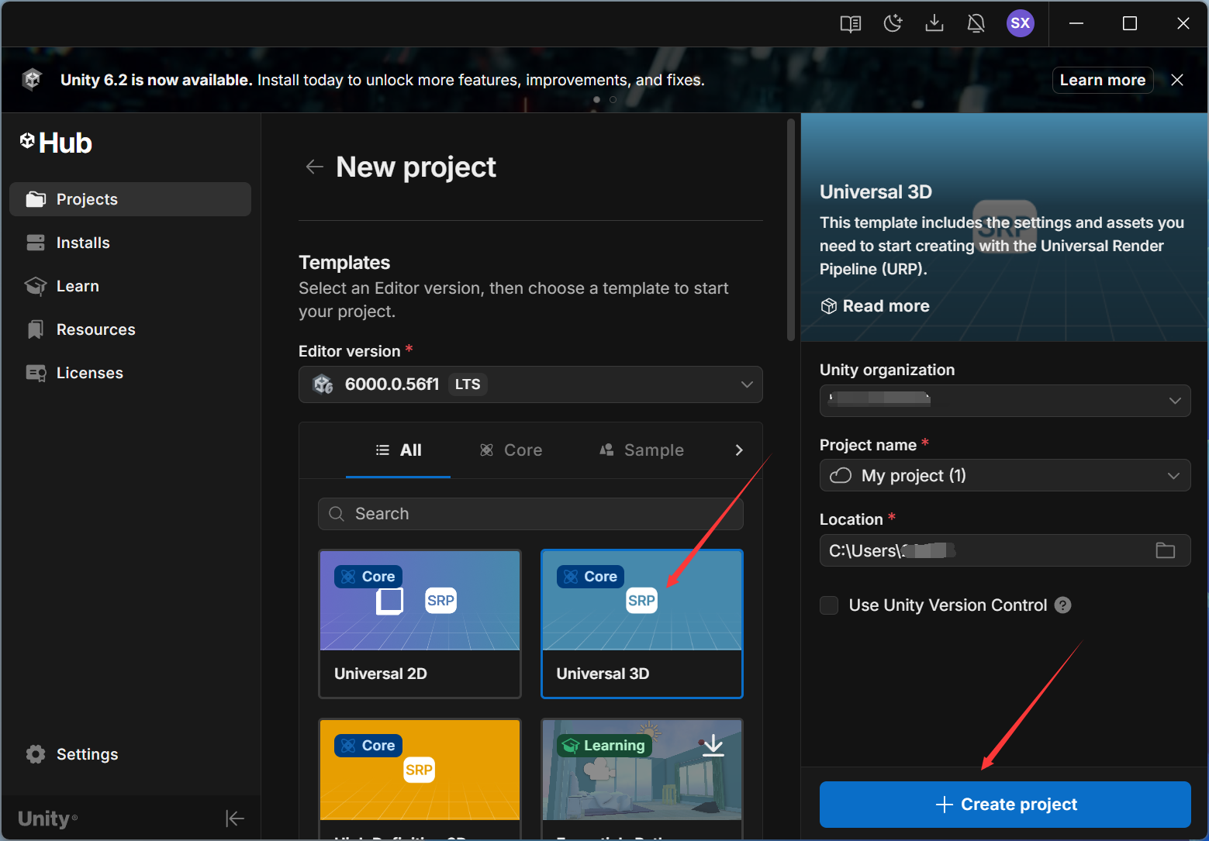Image resolution: width=1209 pixels, height=841 pixels.
Task: Choose the Universal 2D template
Action: [420, 624]
